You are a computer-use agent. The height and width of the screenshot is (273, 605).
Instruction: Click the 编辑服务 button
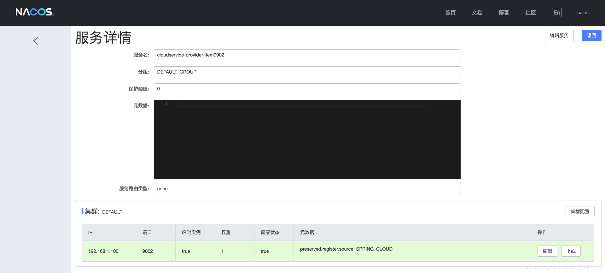tap(559, 35)
